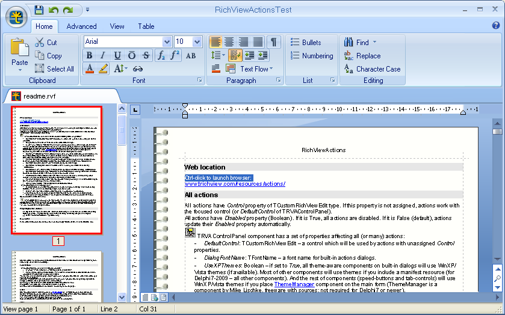This screenshot has height=315, width=505.
Task: Justify the paragraph
Action: pos(258,42)
